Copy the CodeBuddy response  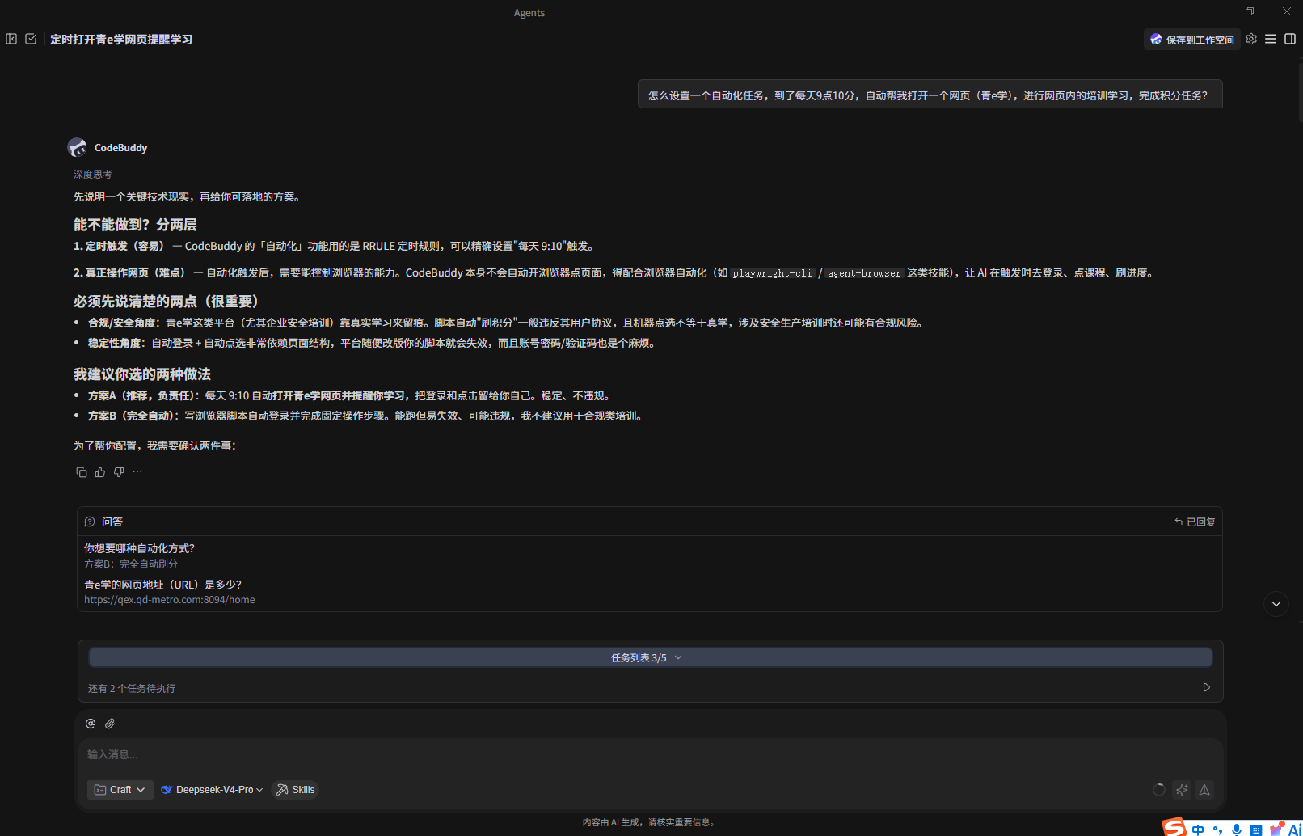(x=82, y=472)
